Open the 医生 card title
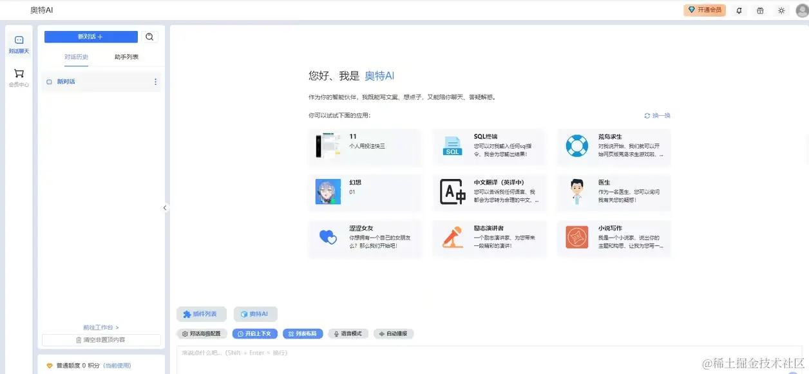 point(604,182)
